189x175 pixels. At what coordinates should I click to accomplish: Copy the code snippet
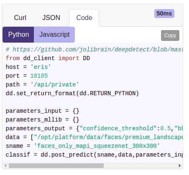(x=170, y=36)
